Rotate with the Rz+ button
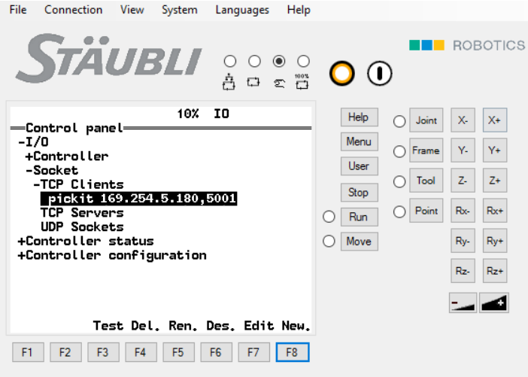 [x=495, y=271]
